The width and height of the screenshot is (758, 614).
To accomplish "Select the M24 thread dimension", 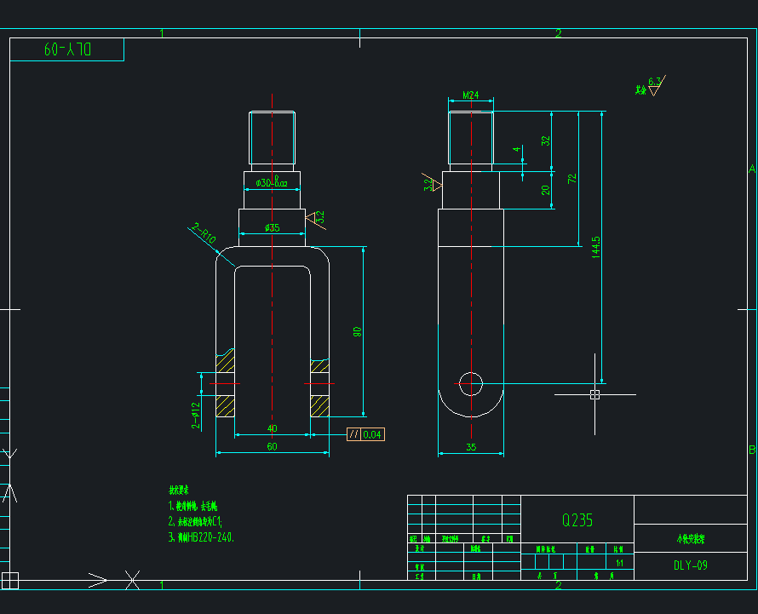I will (x=470, y=95).
